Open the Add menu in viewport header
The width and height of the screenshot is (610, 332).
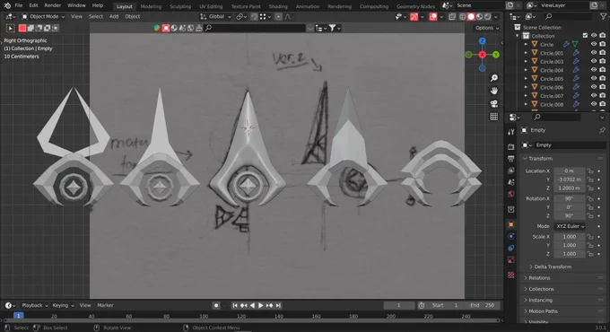click(x=114, y=17)
